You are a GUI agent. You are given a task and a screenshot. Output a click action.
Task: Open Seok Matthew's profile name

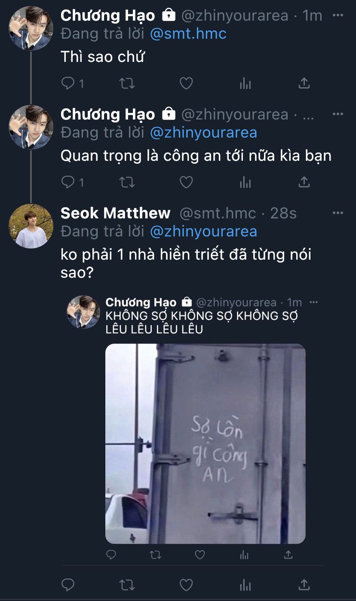115,213
